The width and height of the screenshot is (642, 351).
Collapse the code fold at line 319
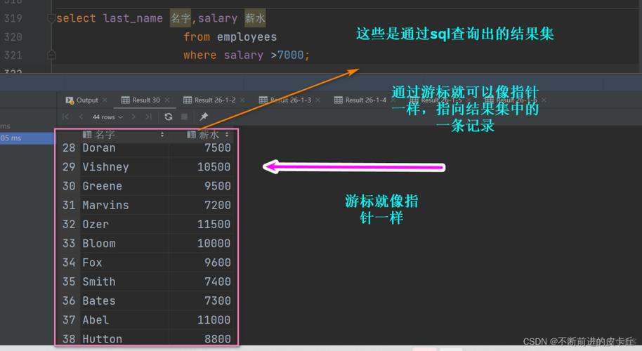click(x=51, y=18)
